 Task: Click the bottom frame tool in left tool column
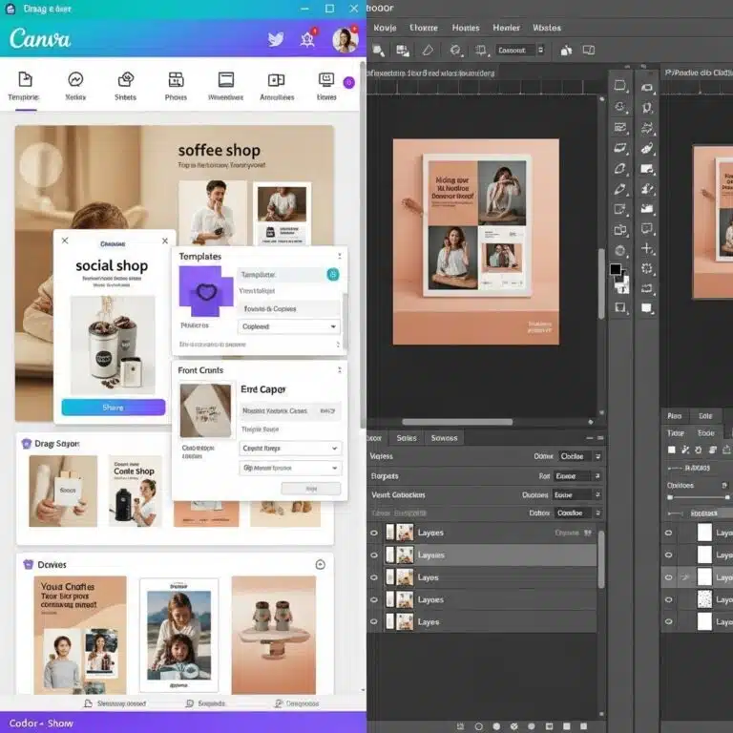[619, 307]
